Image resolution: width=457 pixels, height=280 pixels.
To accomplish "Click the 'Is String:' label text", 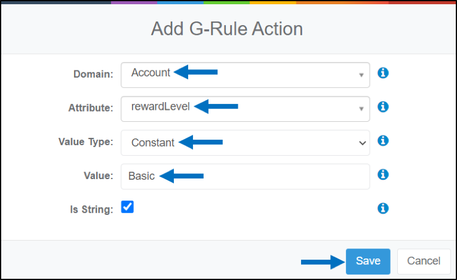I will click(91, 209).
